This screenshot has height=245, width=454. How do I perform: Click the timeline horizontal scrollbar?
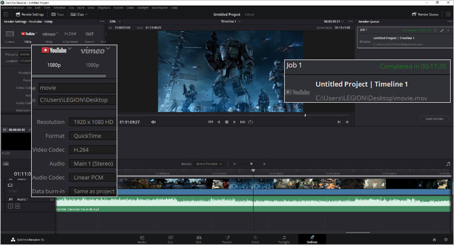[x=358, y=232]
